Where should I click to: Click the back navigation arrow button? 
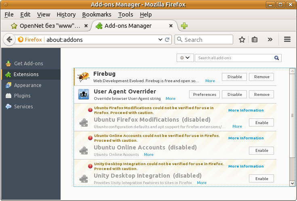(x=9, y=39)
